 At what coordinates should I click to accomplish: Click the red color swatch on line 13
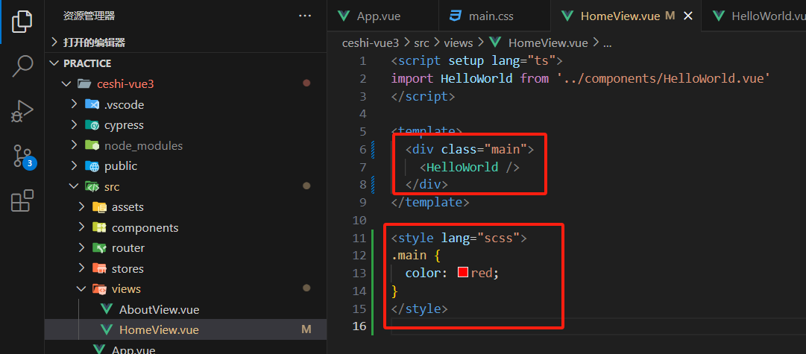click(462, 272)
